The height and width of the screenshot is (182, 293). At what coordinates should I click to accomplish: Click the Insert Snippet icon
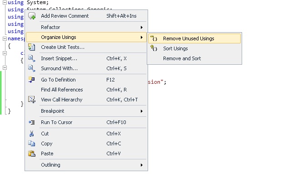[x=32, y=58]
